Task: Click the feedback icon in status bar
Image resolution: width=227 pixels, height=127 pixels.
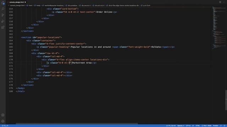Action: coord(221,126)
